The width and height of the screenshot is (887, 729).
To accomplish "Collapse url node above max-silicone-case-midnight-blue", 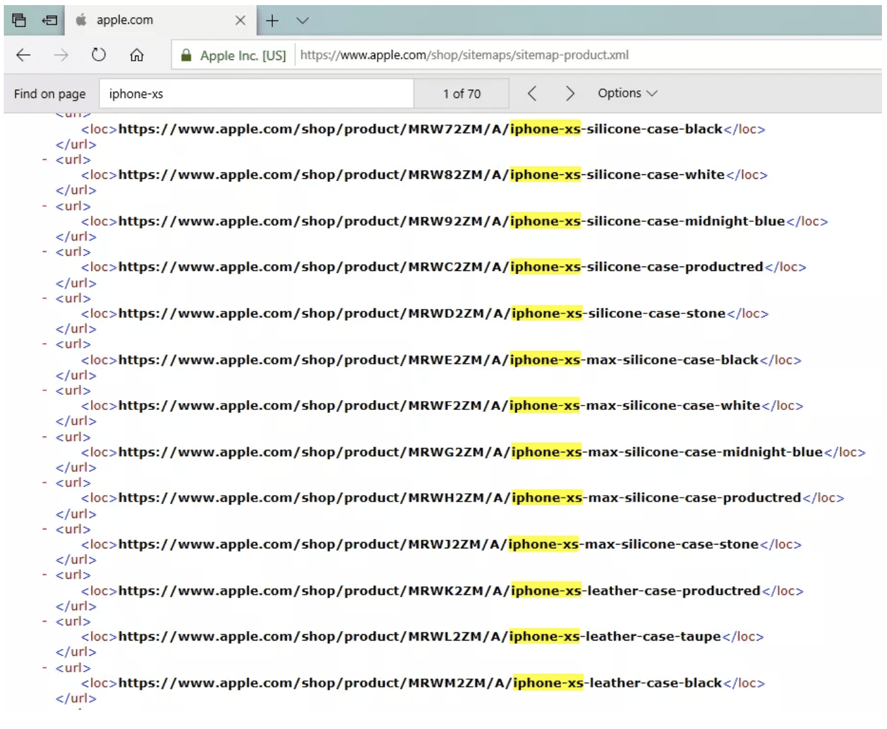I will tap(44, 437).
